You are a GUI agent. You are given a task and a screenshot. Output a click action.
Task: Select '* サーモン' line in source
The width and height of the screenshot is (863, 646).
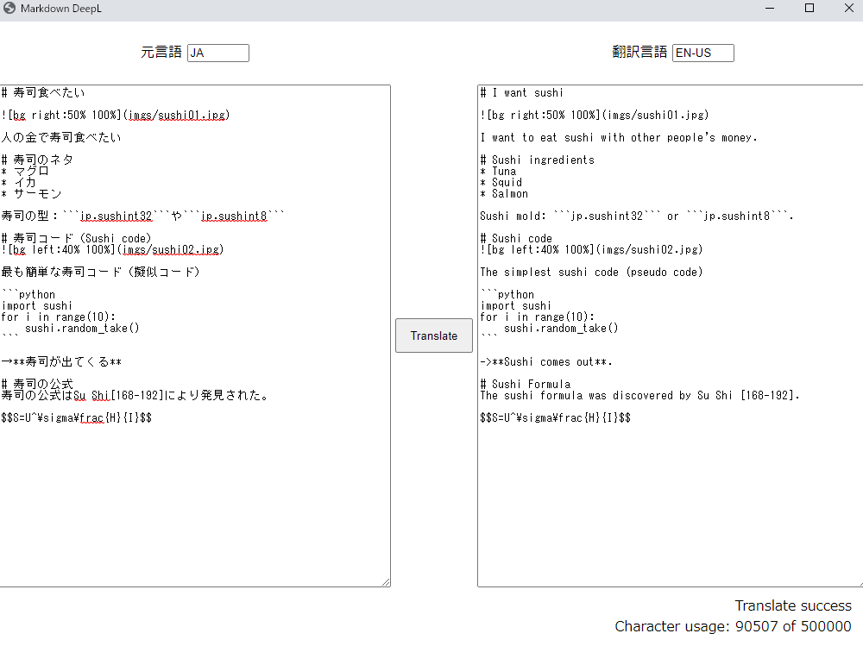click(x=31, y=194)
